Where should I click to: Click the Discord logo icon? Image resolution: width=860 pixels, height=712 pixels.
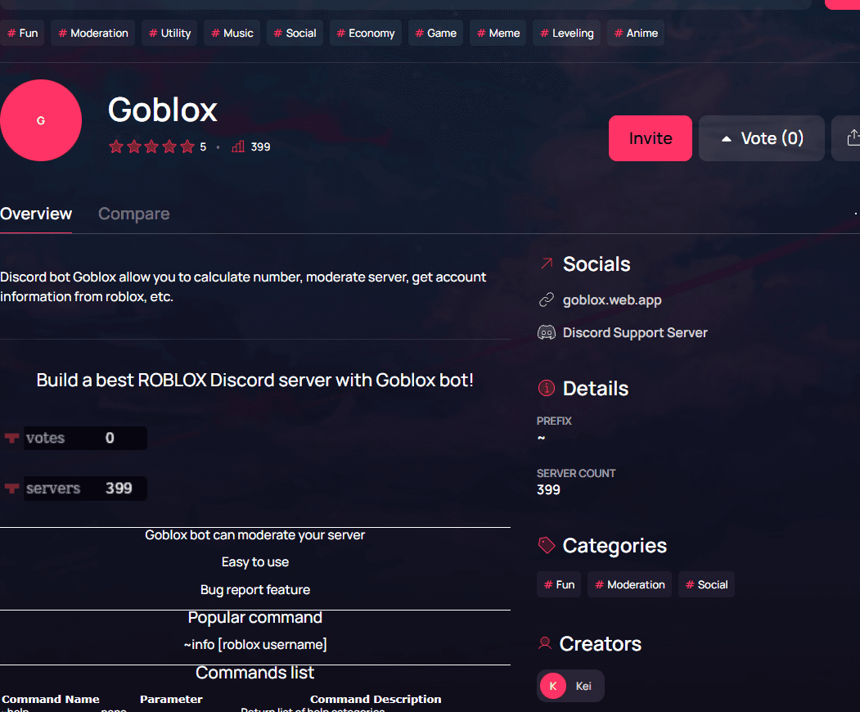547,332
